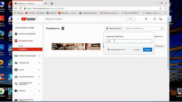The height and width of the screenshot is (102, 182).
Task: Open the Сервисы apps bookmark
Action: (x=18, y=13)
